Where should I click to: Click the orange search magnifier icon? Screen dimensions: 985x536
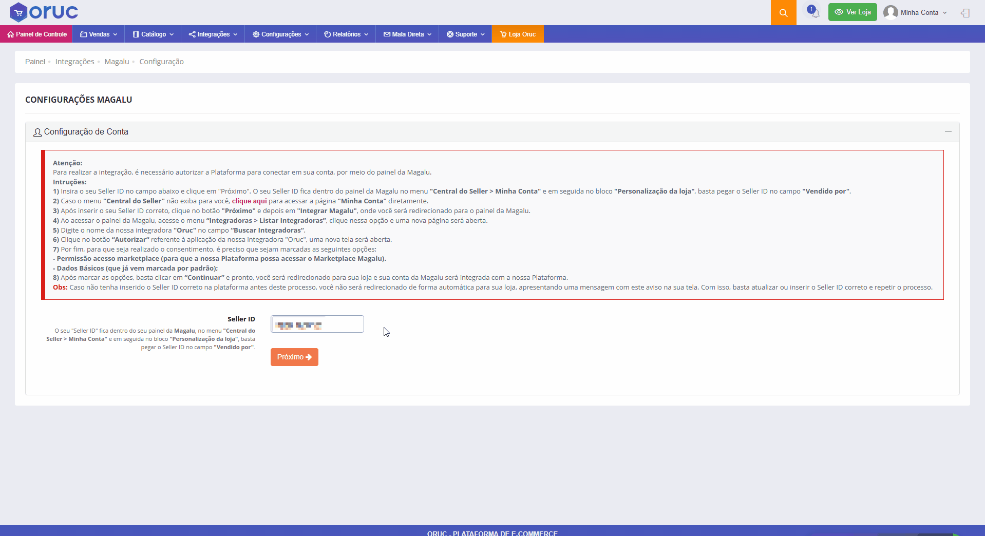pos(783,13)
